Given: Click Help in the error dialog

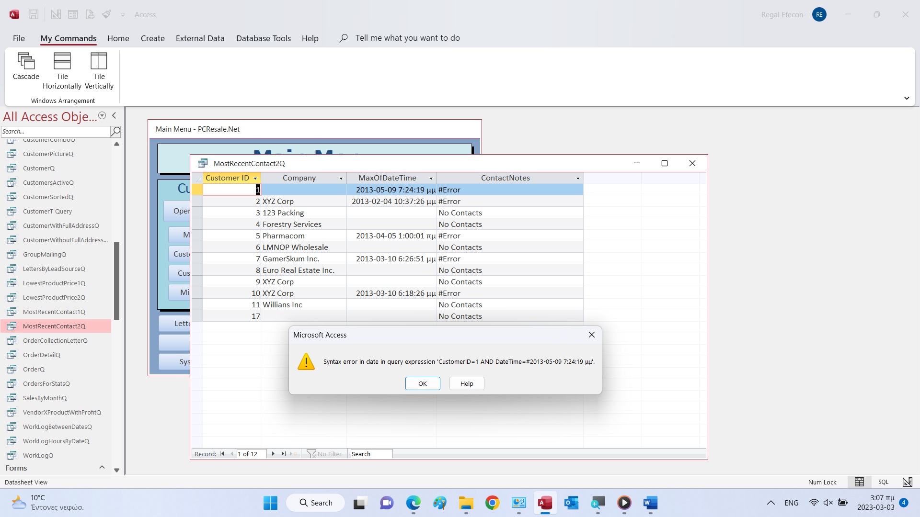Looking at the screenshot, I should pos(466,383).
